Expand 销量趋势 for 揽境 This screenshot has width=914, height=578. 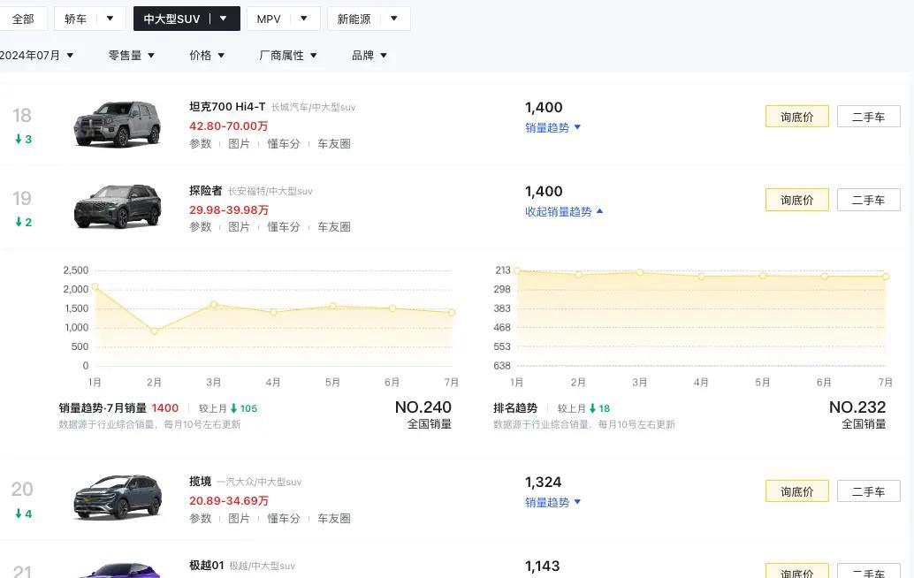(552, 502)
